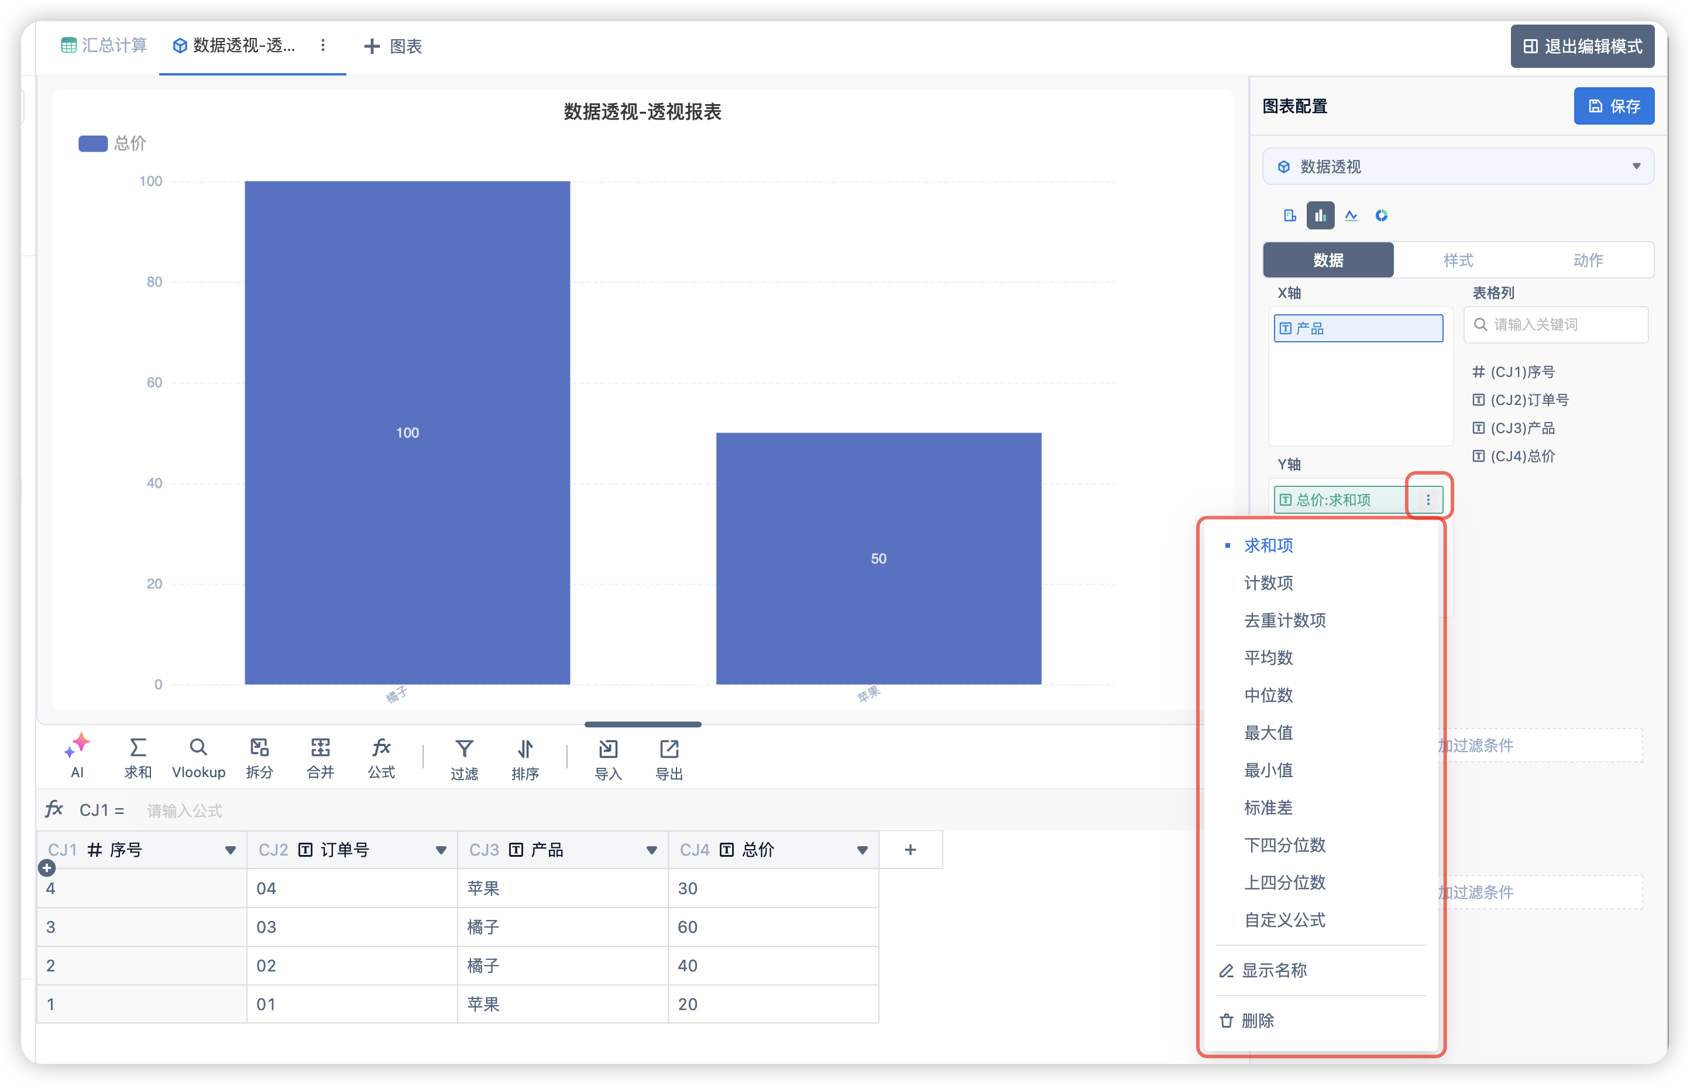This screenshot has width=1690, height=1085.
Task: Add a new column with plus button
Action: [x=910, y=850]
